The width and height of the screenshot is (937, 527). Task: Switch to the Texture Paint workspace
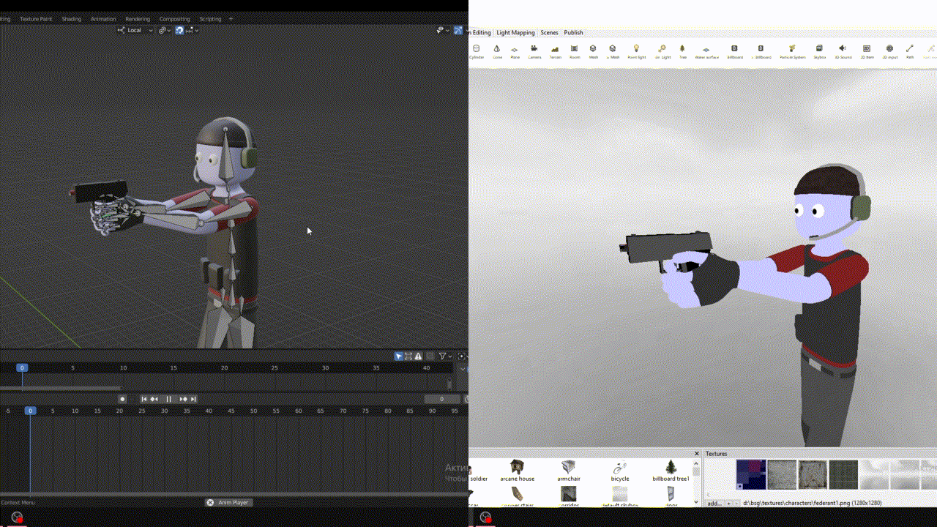click(36, 19)
